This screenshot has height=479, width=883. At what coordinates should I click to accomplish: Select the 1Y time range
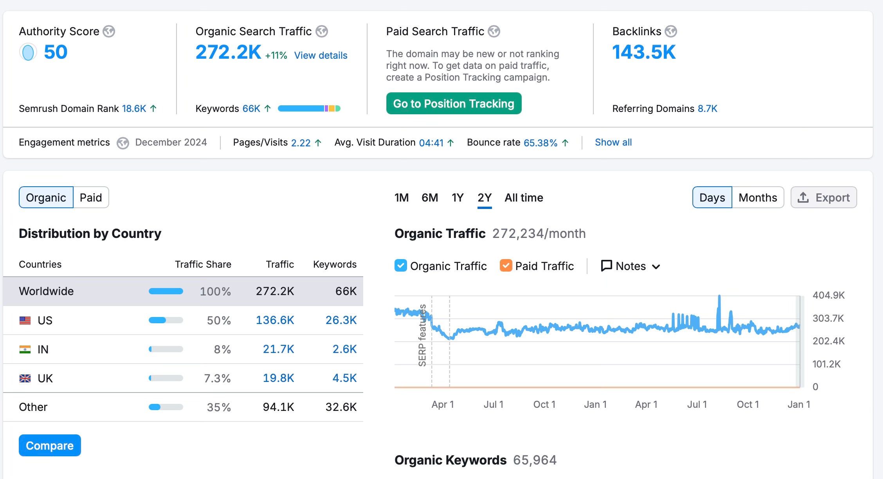pos(457,198)
